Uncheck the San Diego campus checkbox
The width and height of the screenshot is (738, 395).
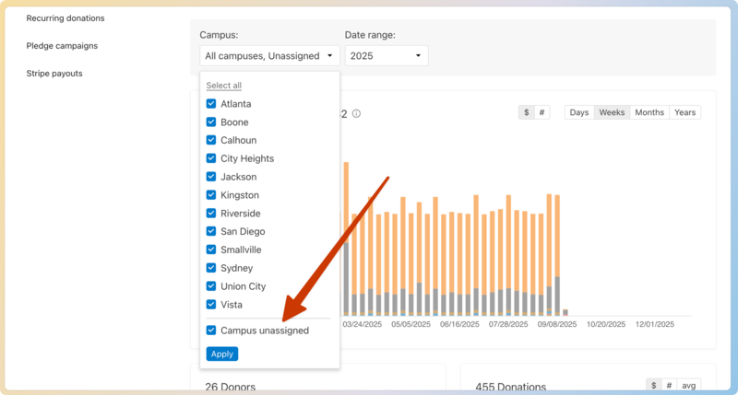(x=211, y=231)
